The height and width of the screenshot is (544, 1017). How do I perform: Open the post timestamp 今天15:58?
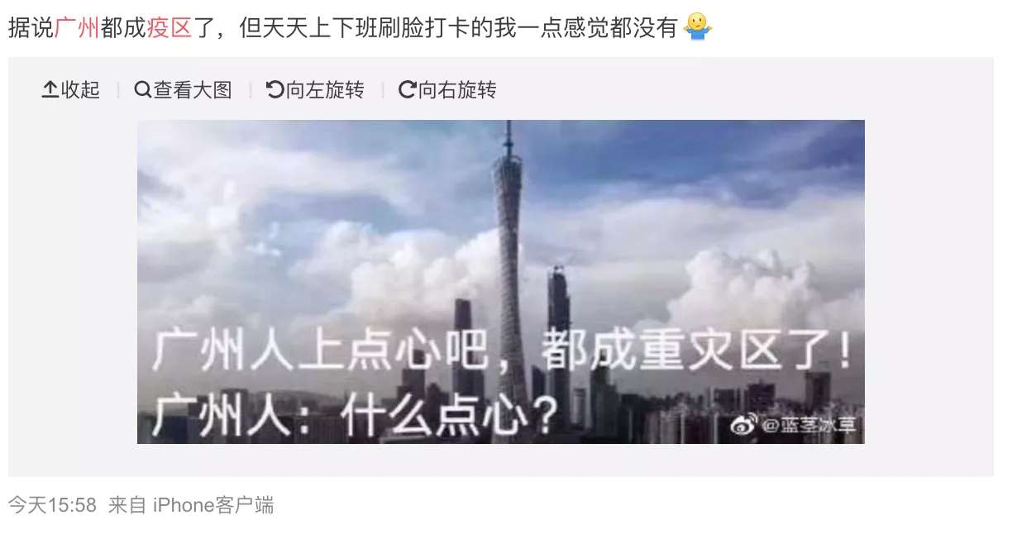coord(53,505)
